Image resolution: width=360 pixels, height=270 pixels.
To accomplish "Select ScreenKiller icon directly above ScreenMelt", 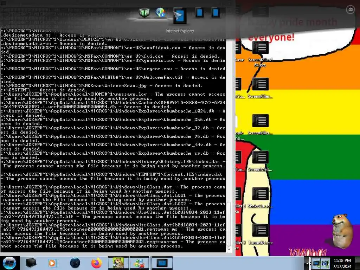I will 260,125.
